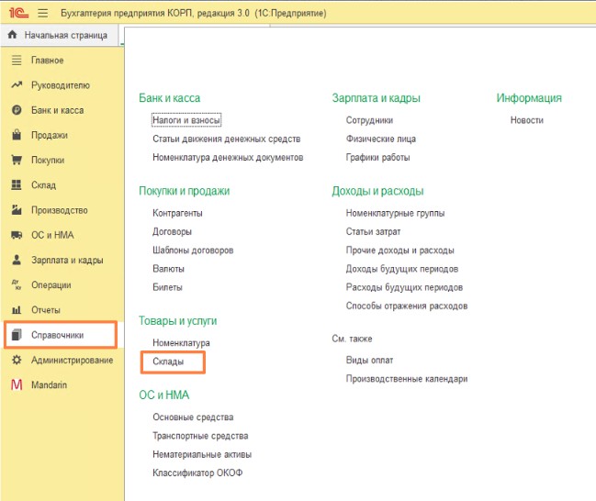Open Номенклатурные группы

395,213
